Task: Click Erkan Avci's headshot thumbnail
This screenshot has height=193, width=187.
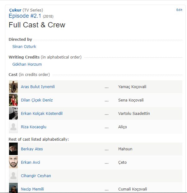Action: click(13, 162)
